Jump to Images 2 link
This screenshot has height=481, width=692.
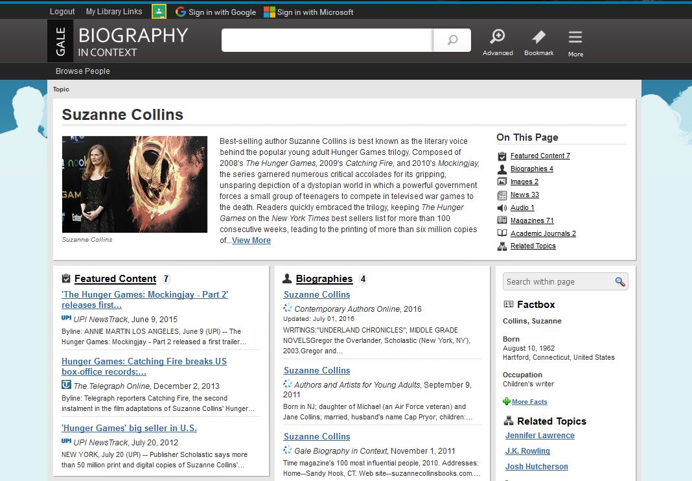524,182
